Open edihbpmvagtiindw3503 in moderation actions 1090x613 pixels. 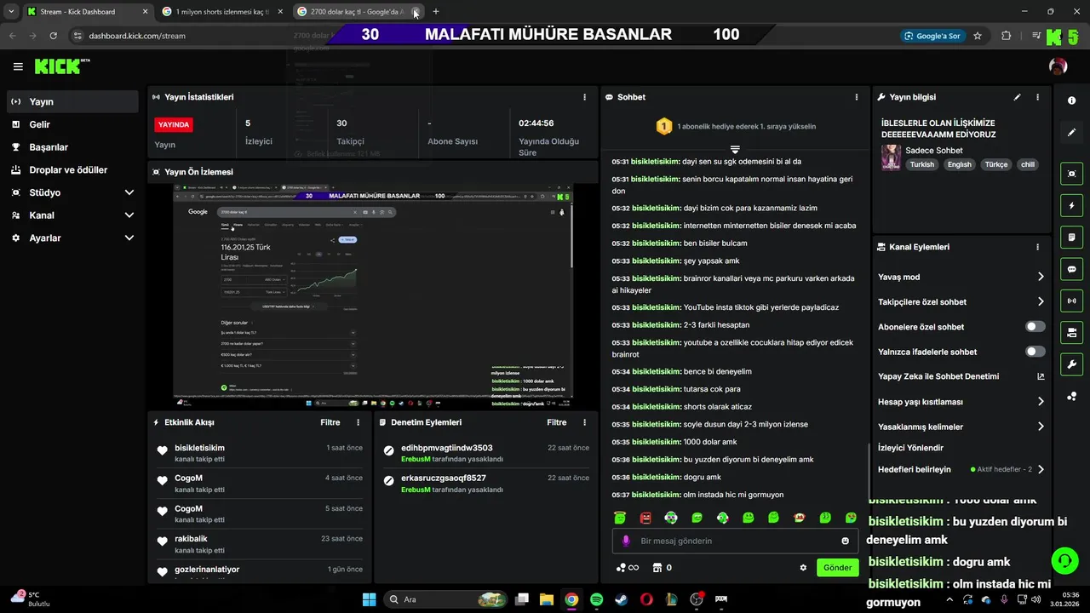click(447, 448)
